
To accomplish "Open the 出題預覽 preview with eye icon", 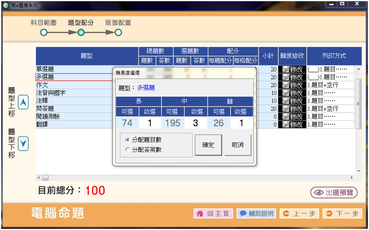I will [334, 193].
